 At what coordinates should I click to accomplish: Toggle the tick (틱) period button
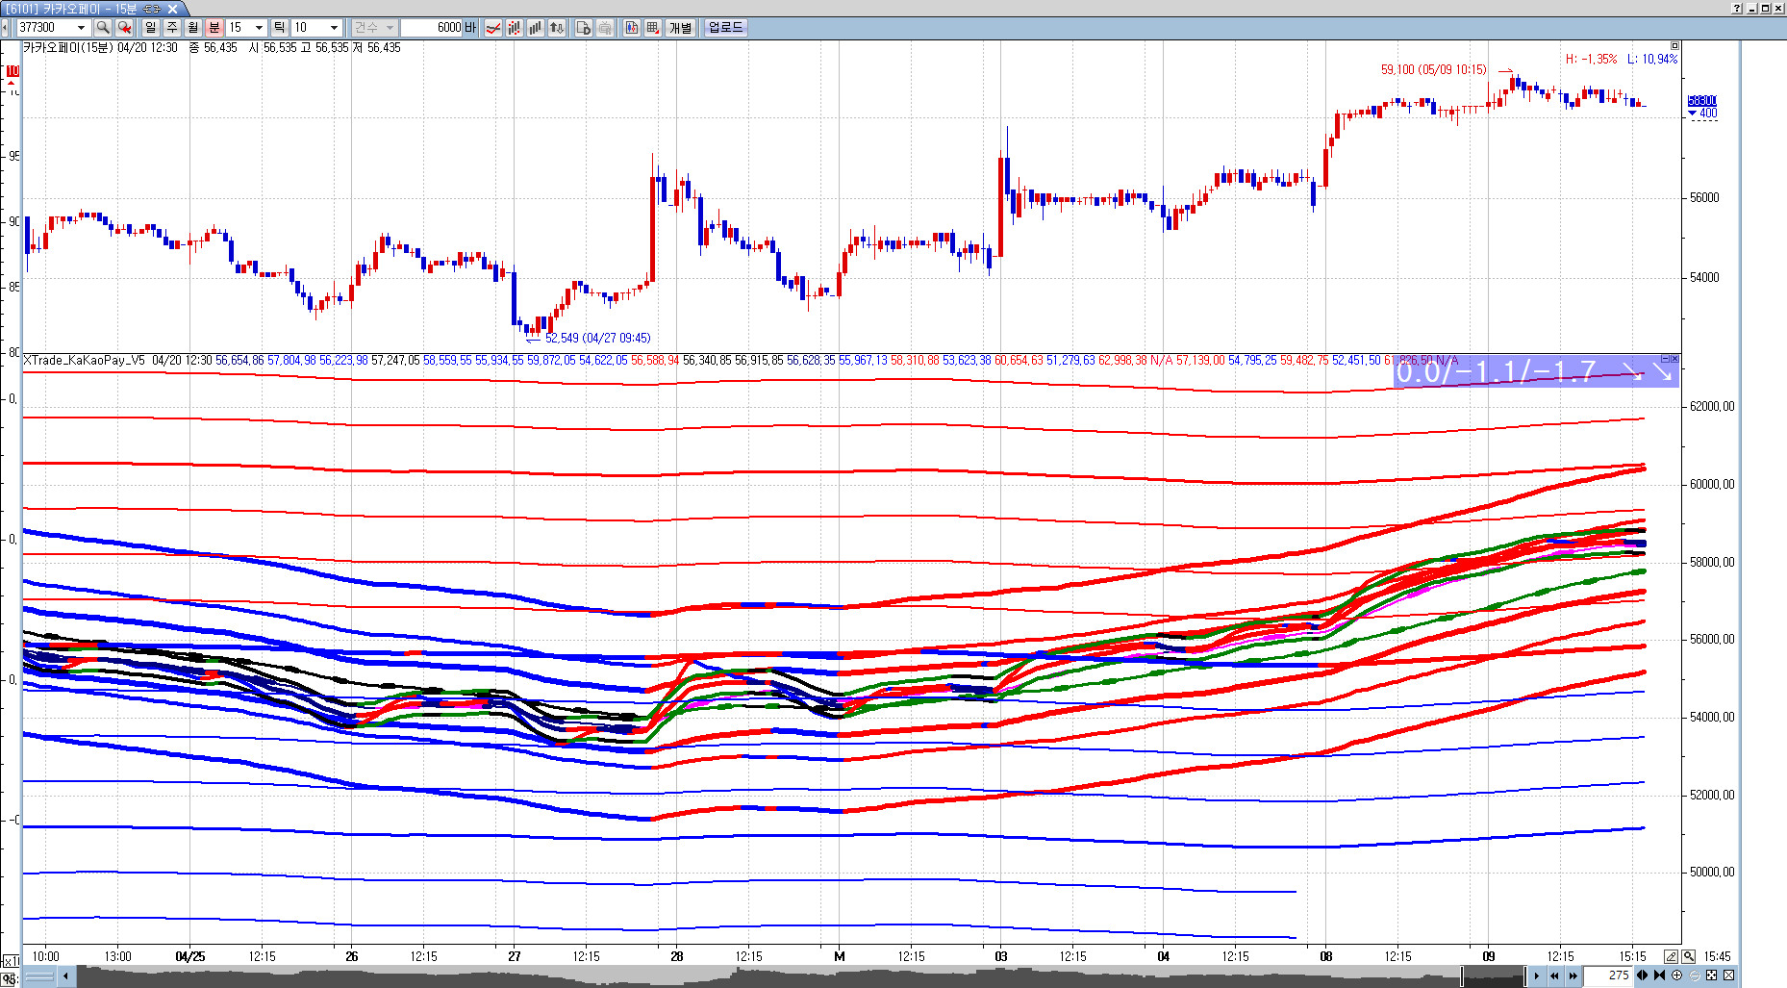click(279, 28)
